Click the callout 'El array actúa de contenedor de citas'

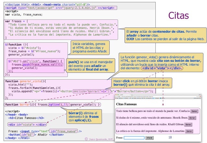click(x=165, y=35)
